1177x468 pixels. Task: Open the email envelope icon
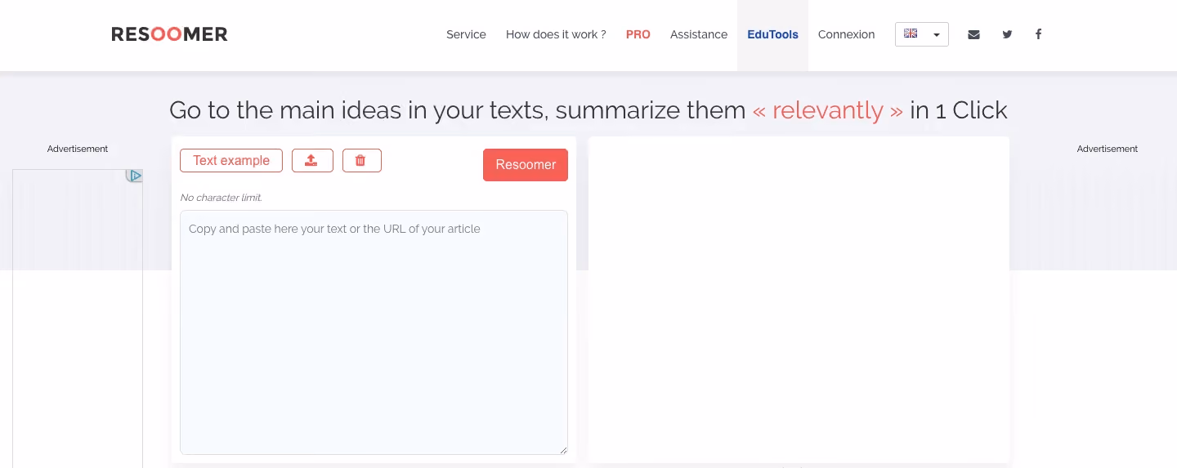coord(973,34)
